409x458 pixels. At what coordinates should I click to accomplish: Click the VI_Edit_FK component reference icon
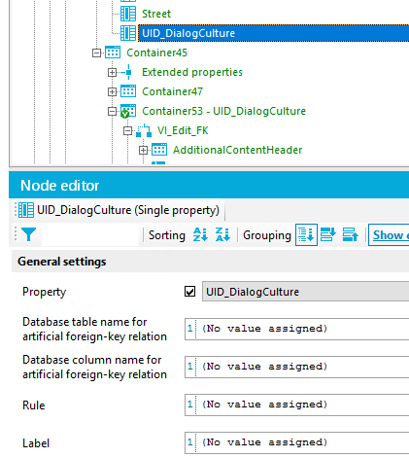(x=144, y=130)
